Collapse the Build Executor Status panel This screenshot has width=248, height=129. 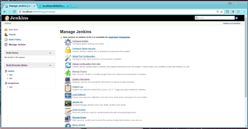tap(50, 65)
